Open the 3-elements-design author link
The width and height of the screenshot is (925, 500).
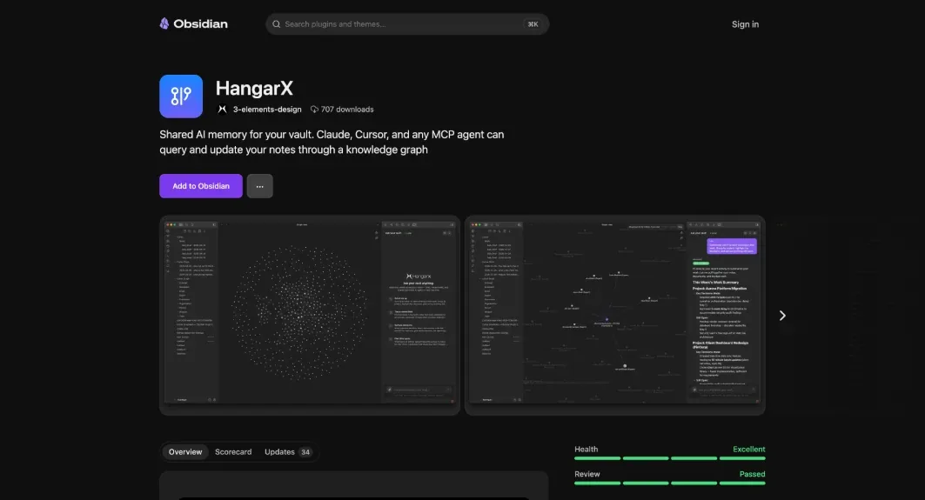coord(266,109)
